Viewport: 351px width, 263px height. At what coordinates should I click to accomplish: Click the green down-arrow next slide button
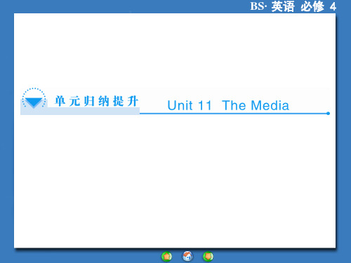[x=208, y=257]
